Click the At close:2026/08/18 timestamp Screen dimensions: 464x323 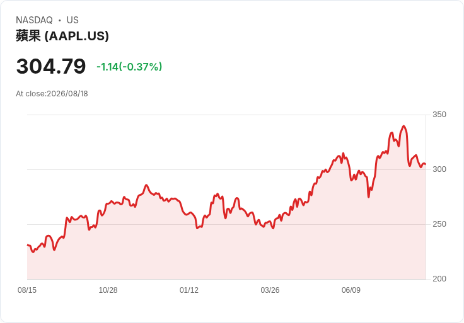[52, 94]
